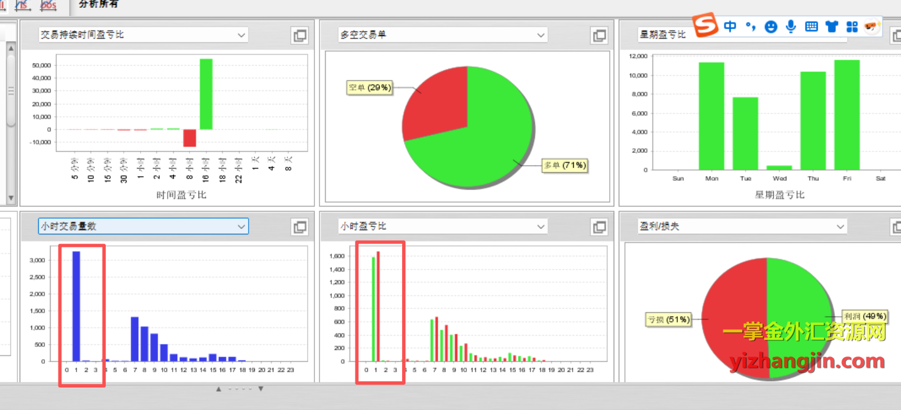Pop out the 小时交易量数 chart panel
The width and height of the screenshot is (901, 410).
[x=300, y=227]
